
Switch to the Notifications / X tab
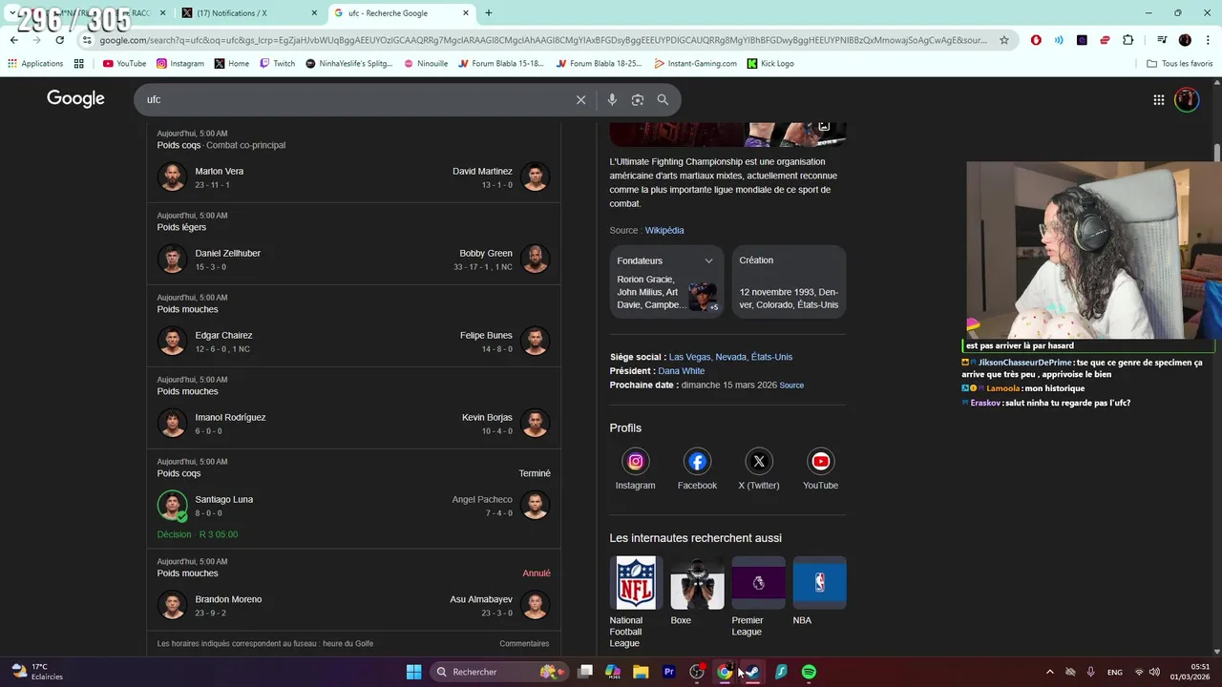point(248,13)
